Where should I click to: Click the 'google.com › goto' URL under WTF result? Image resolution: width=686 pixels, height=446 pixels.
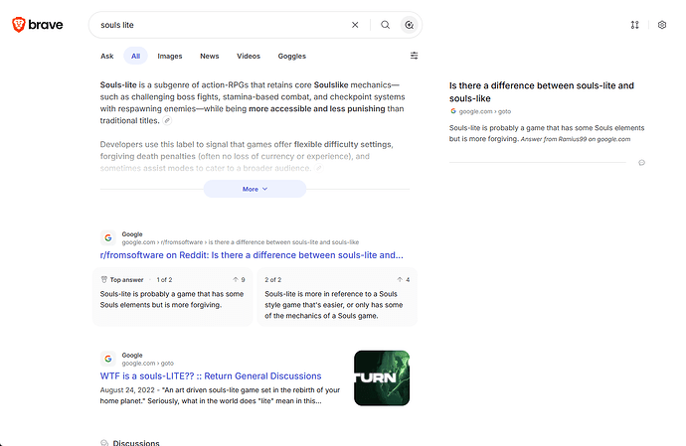148,364
